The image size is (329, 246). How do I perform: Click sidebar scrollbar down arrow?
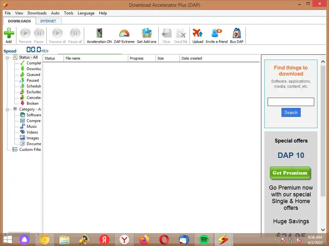[323, 230]
